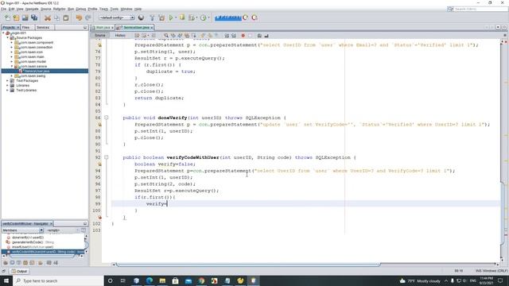Click the garbage collection memory bar
This screenshot has height=286, width=509.
click(228, 17)
